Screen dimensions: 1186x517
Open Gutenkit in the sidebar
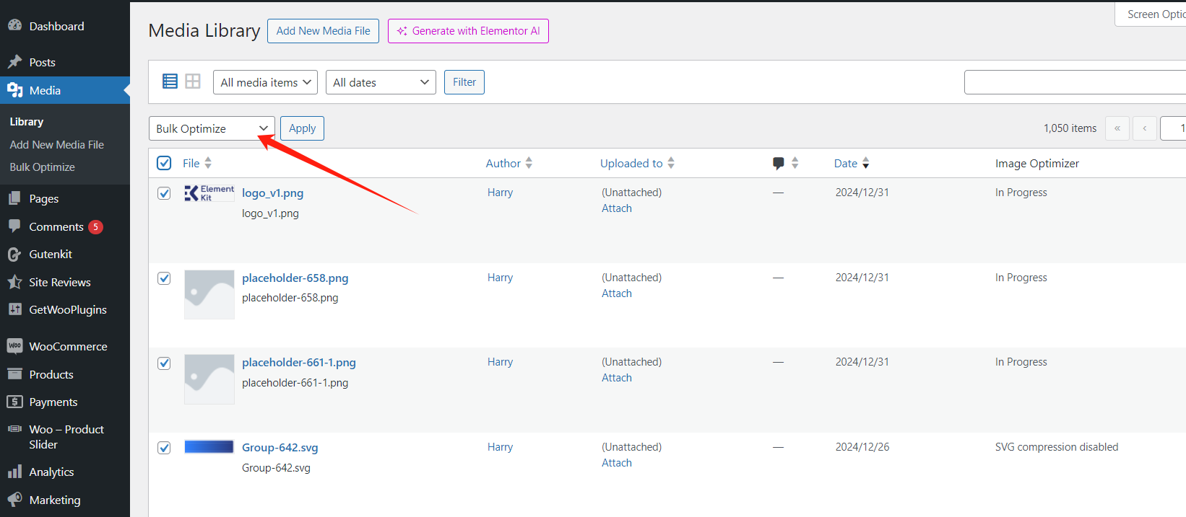point(51,254)
